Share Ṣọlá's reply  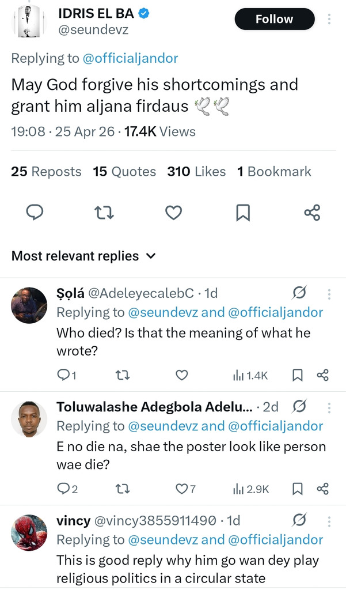[x=322, y=376]
